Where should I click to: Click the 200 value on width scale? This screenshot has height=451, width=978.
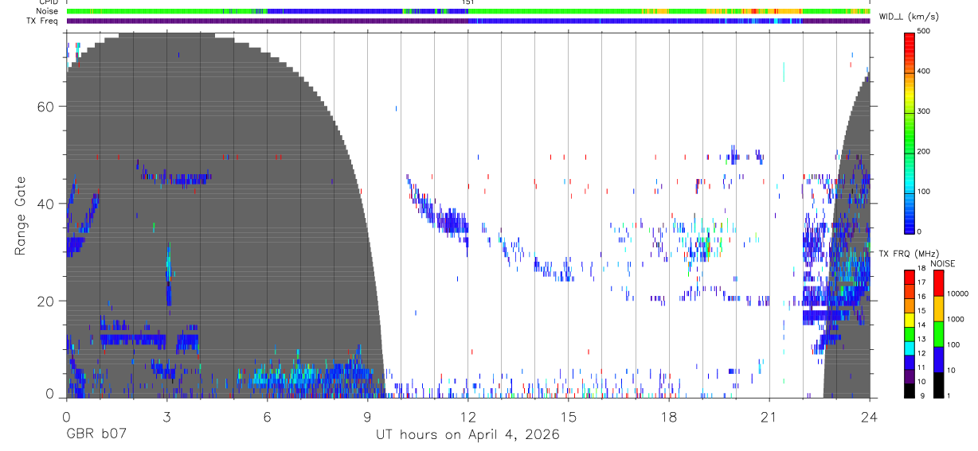tap(924, 152)
